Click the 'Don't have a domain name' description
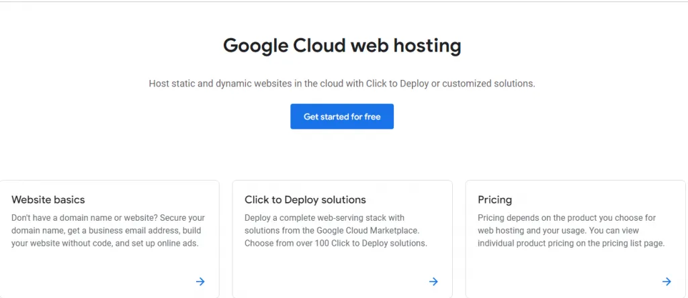The image size is (688, 298). [x=108, y=230]
